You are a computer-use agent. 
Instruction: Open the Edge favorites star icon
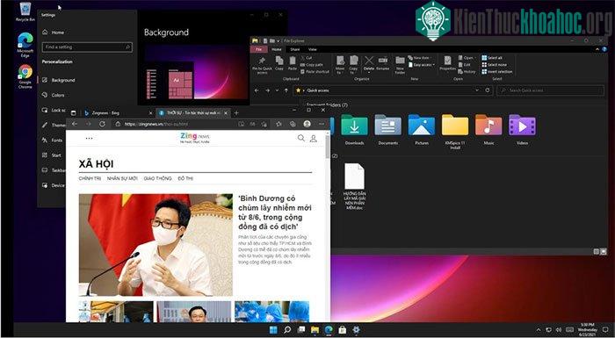279,124
